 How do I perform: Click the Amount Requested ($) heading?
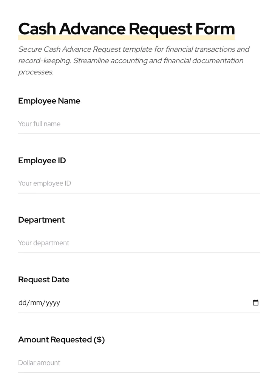tap(61, 339)
